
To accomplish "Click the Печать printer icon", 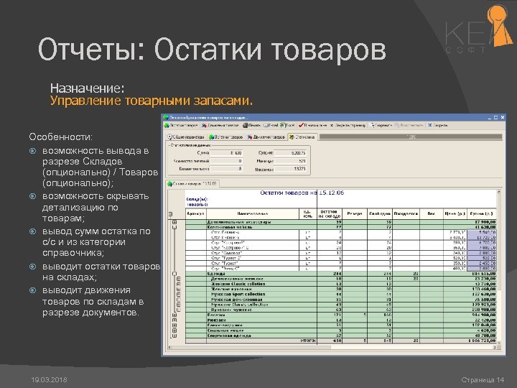I will (246, 125).
